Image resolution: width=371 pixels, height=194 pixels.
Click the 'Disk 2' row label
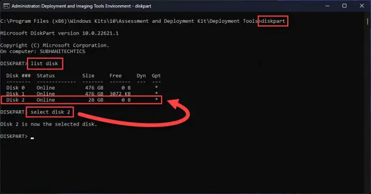click(15, 100)
